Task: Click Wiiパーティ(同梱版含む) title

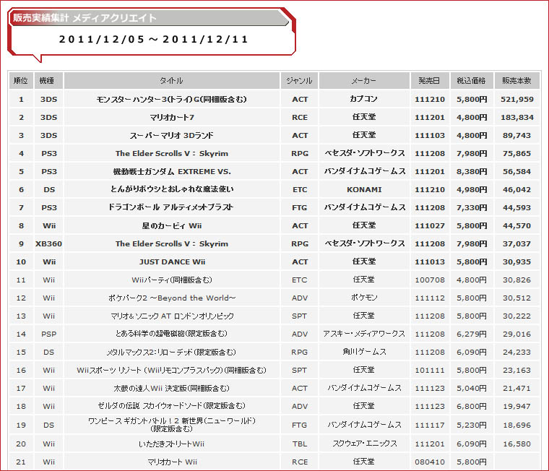Action: click(172, 280)
